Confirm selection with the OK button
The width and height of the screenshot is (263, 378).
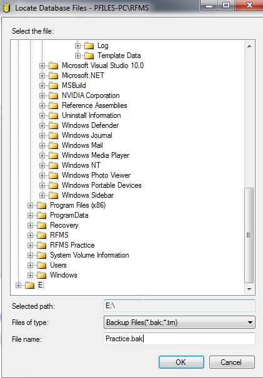click(x=181, y=362)
